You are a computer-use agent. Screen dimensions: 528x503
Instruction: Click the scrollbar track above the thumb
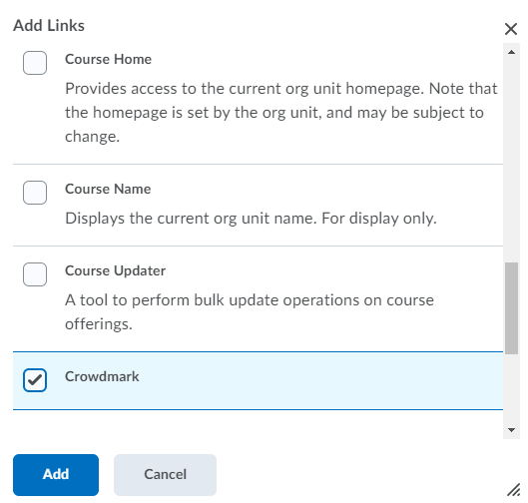(x=511, y=159)
